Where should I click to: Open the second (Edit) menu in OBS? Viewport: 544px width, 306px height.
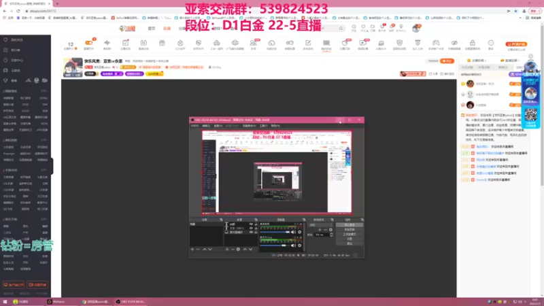[206, 126]
